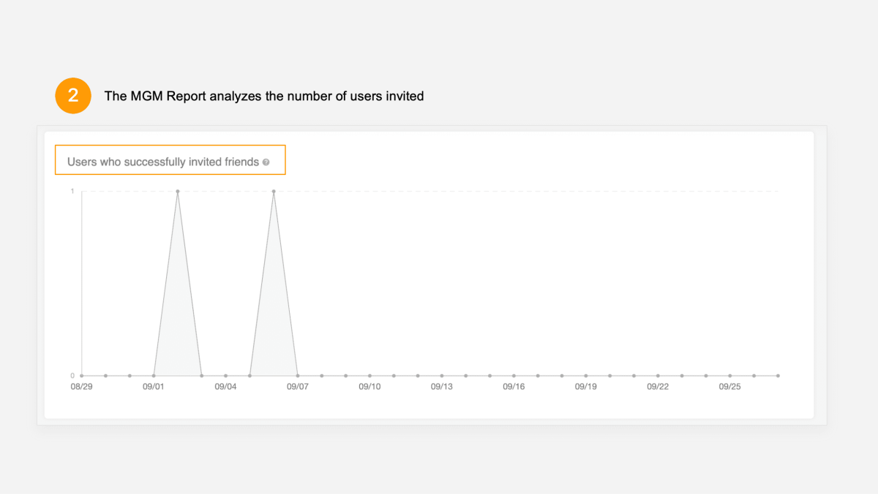Viewport: 878px width, 494px height.
Task: Click the data point for 09/10
Action: point(369,375)
